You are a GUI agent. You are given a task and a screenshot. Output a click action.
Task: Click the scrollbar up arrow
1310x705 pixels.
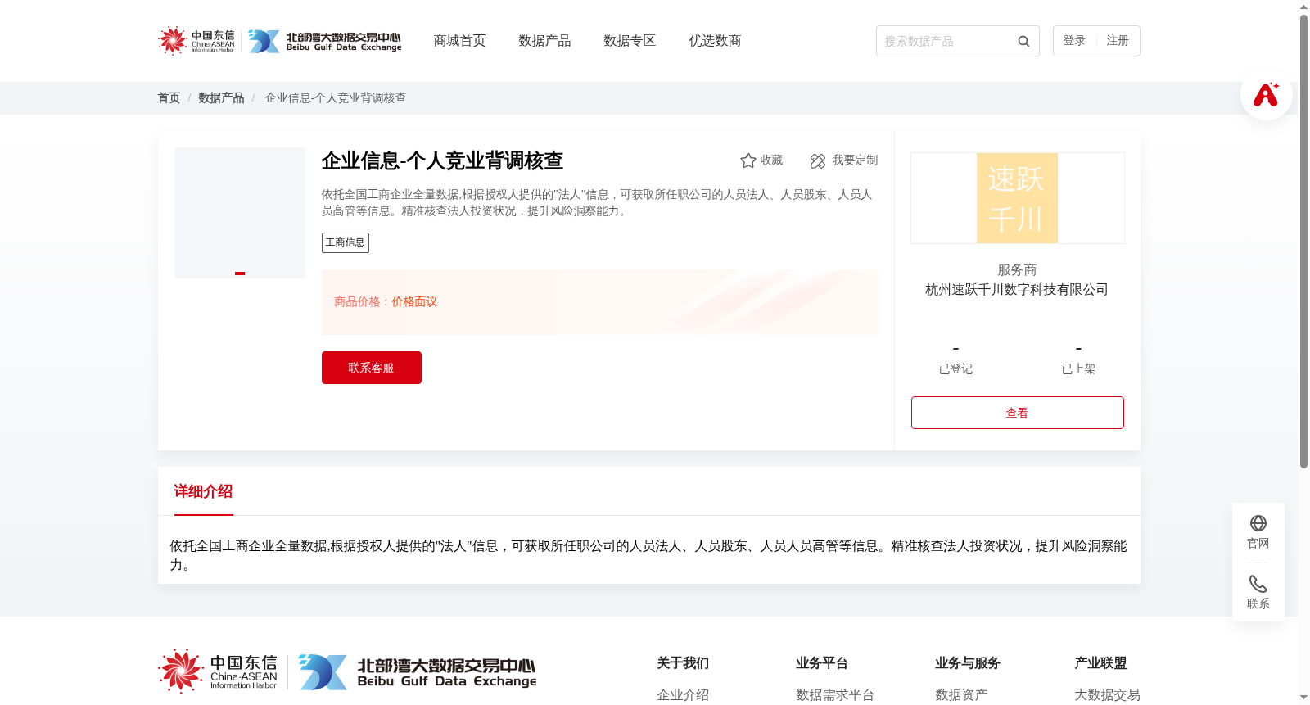1303,7
